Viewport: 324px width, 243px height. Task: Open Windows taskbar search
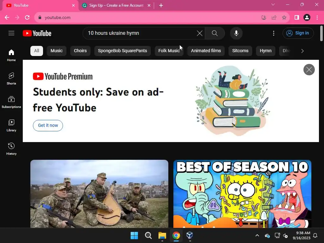(148, 235)
